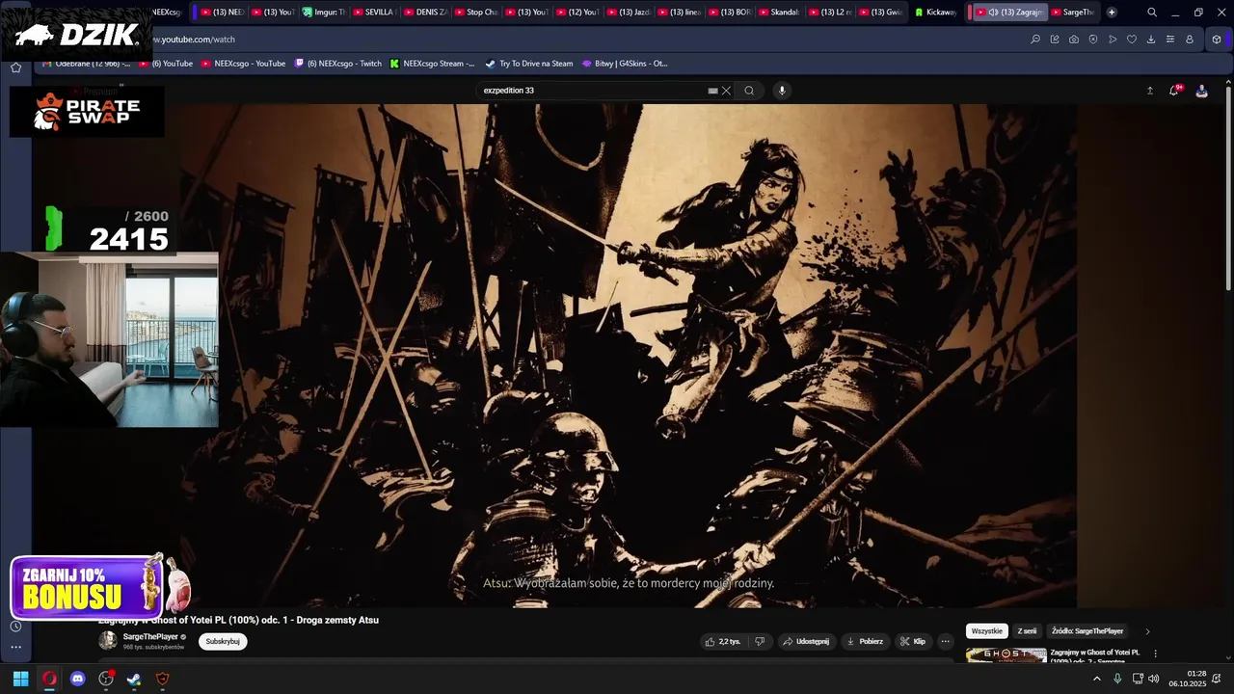Show hidden system tray icons
This screenshot has height=694, width=1234.
[1096, 679]
